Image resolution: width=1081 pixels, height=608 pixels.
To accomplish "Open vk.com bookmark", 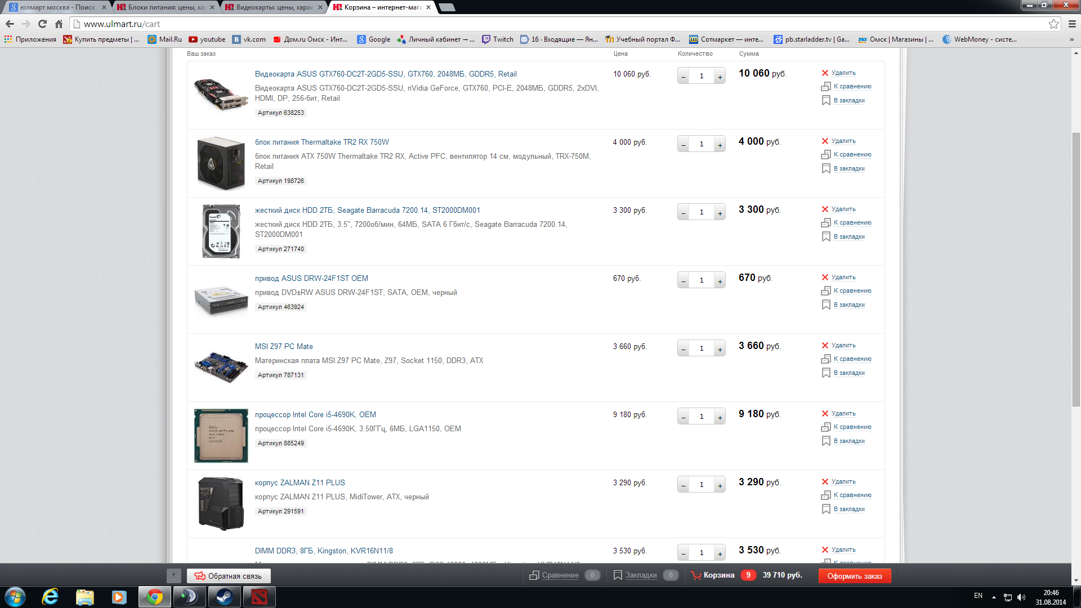I will (249, 39).
